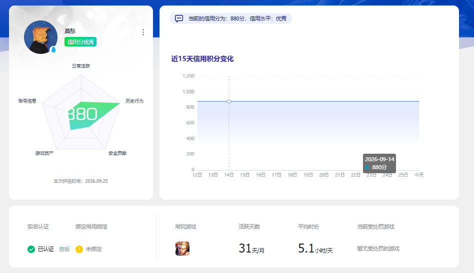This screenshot has width=474, height=273.
Task: Open the frequently played game icon
Action: point(182,249)
